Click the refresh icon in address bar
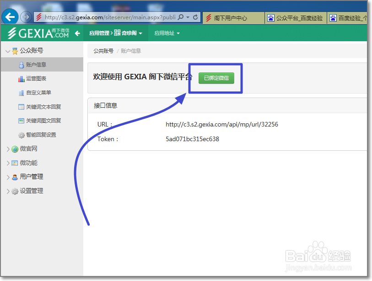 point(195,17)
